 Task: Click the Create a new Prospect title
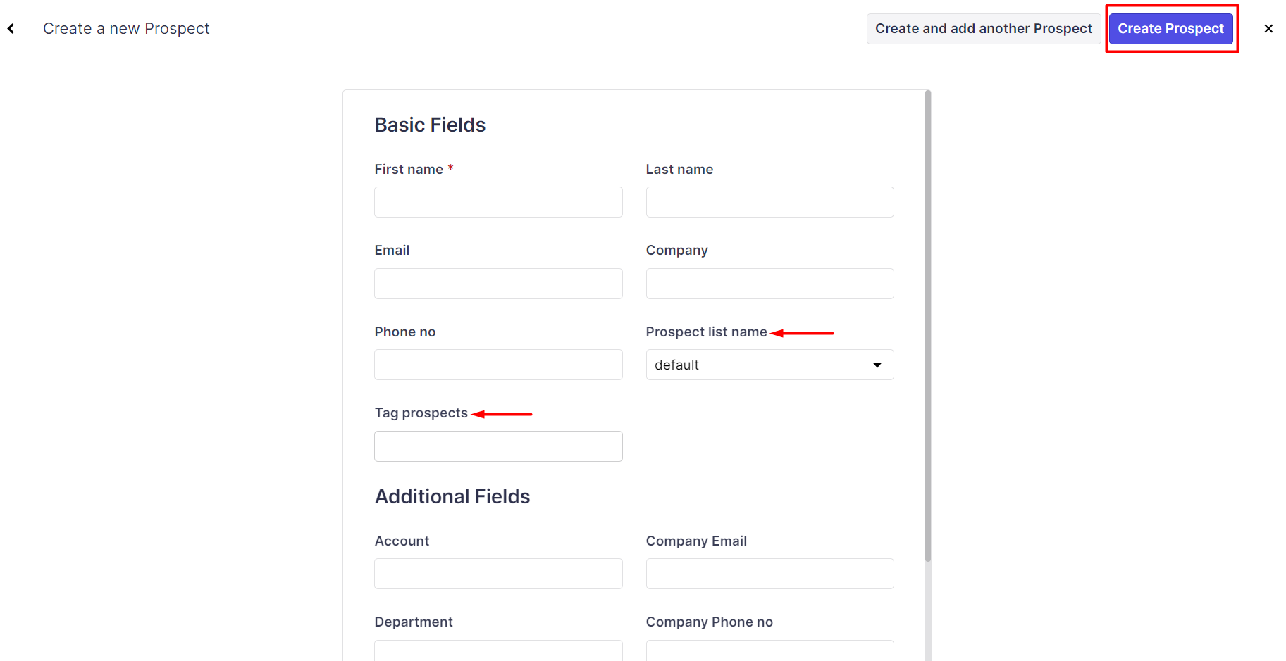(126, 29)
